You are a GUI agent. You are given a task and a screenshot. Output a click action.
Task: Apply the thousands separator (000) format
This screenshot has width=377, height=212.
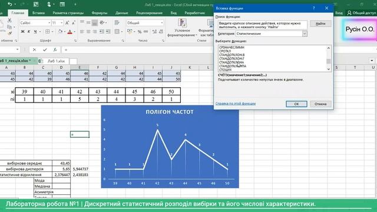tap(146, 31)
